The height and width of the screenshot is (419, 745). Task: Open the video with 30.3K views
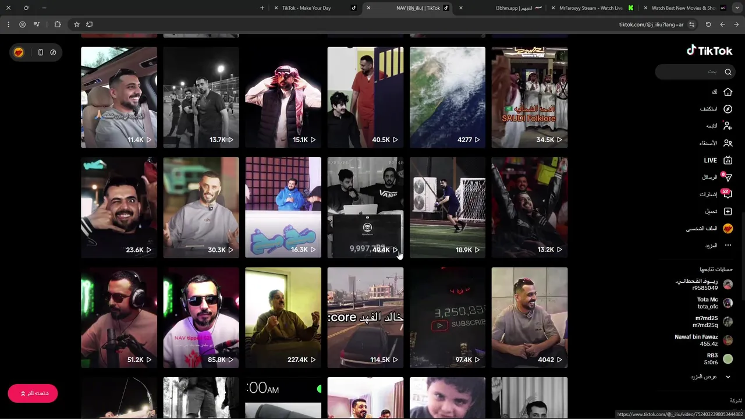click(x=201, y=207)
